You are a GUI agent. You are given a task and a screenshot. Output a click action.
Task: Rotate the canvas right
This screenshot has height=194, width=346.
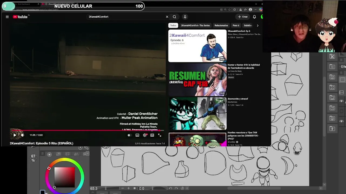tap(177, 188)
